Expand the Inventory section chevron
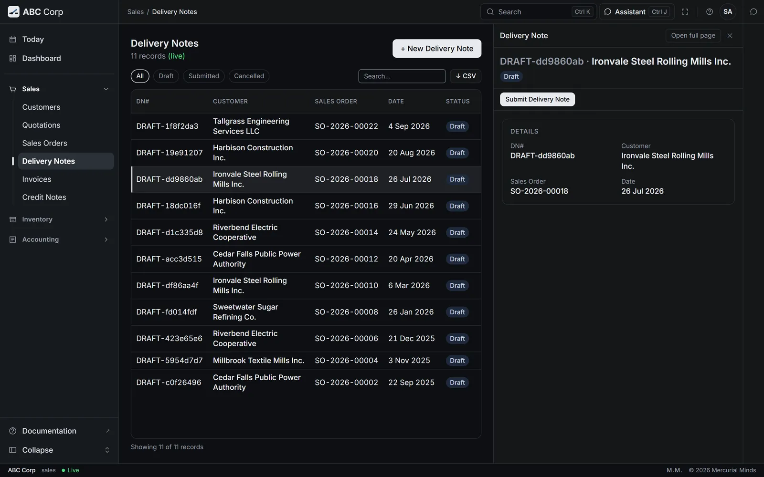 (x=106, y=219)
